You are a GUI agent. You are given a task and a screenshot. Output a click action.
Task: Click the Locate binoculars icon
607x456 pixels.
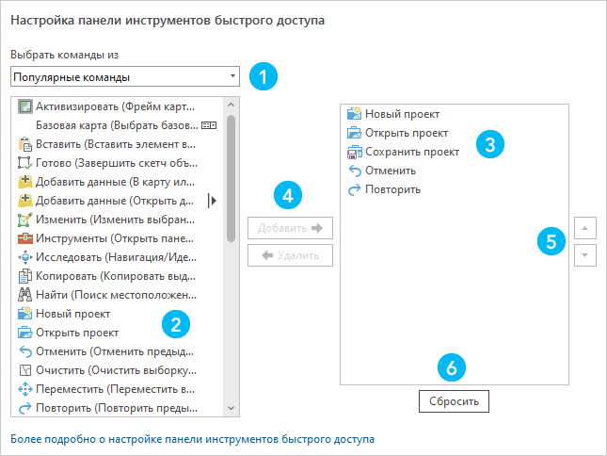pyautogui.click(x=25, y=295)
